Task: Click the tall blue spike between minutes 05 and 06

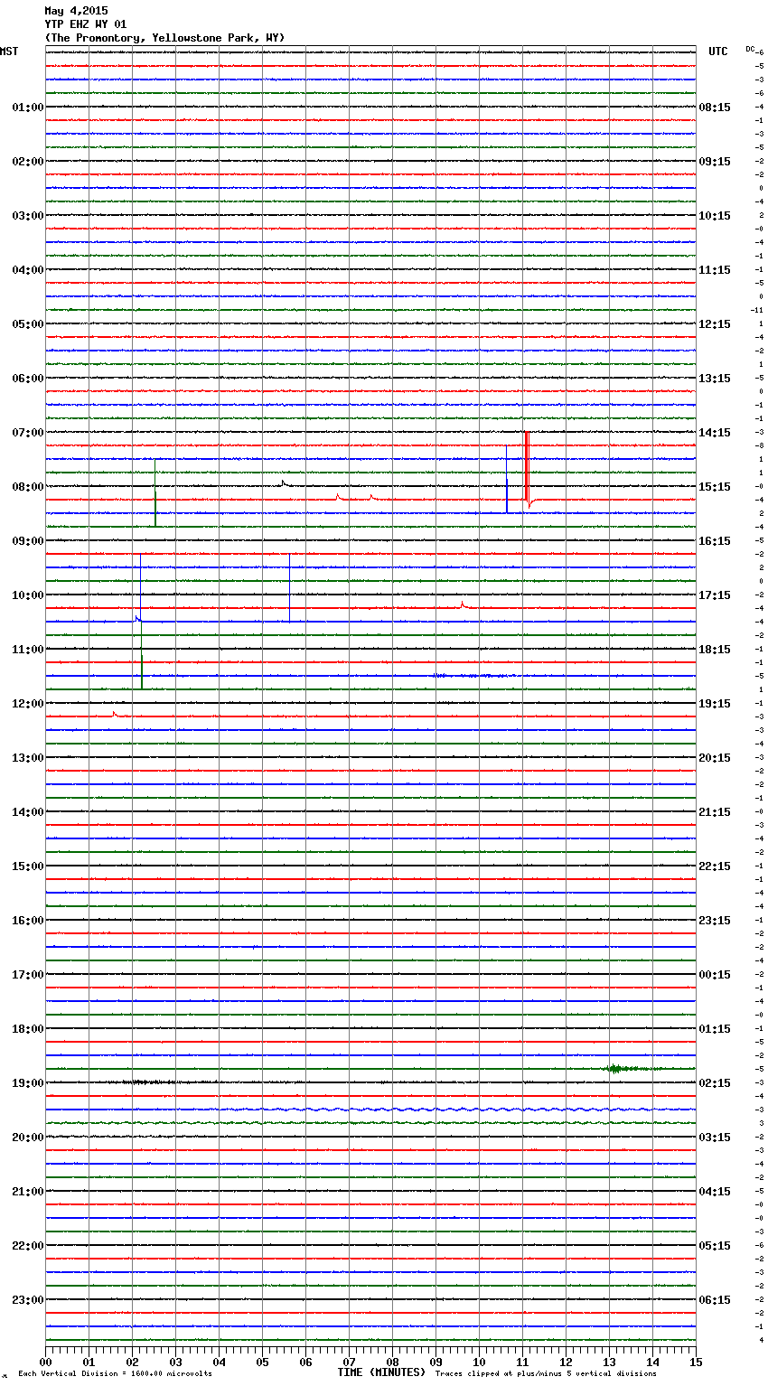Action: (289, 587)
